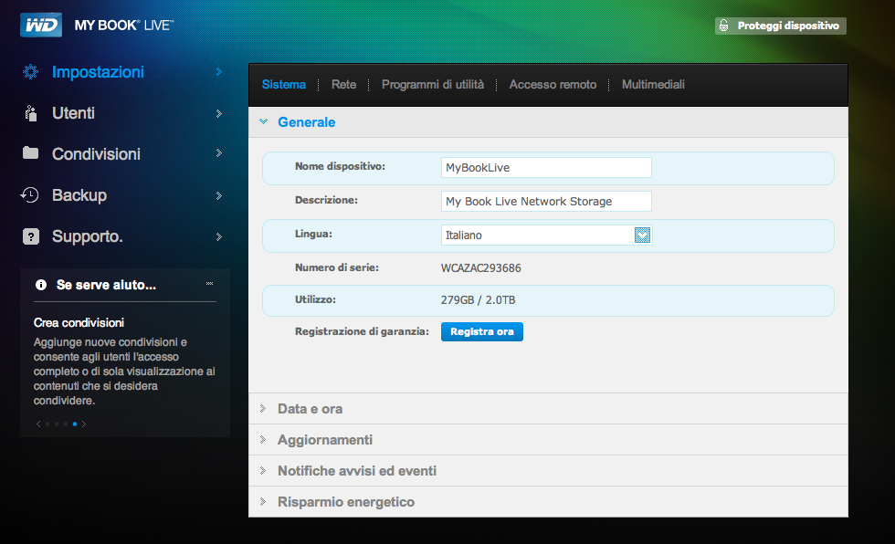895x544 pixels.
Task: Click the Impostazioni gear icon
Action: pos(30,72)
